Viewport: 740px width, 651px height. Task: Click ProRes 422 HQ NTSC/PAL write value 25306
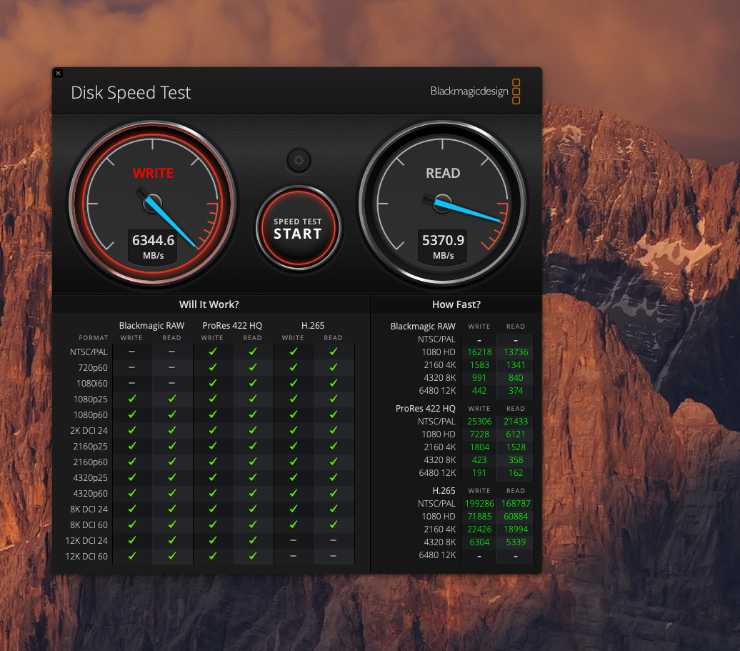479,422
